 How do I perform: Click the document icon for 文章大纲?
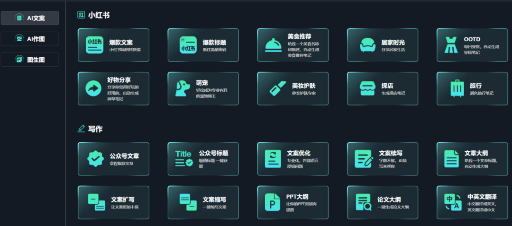tap(451, 159)
